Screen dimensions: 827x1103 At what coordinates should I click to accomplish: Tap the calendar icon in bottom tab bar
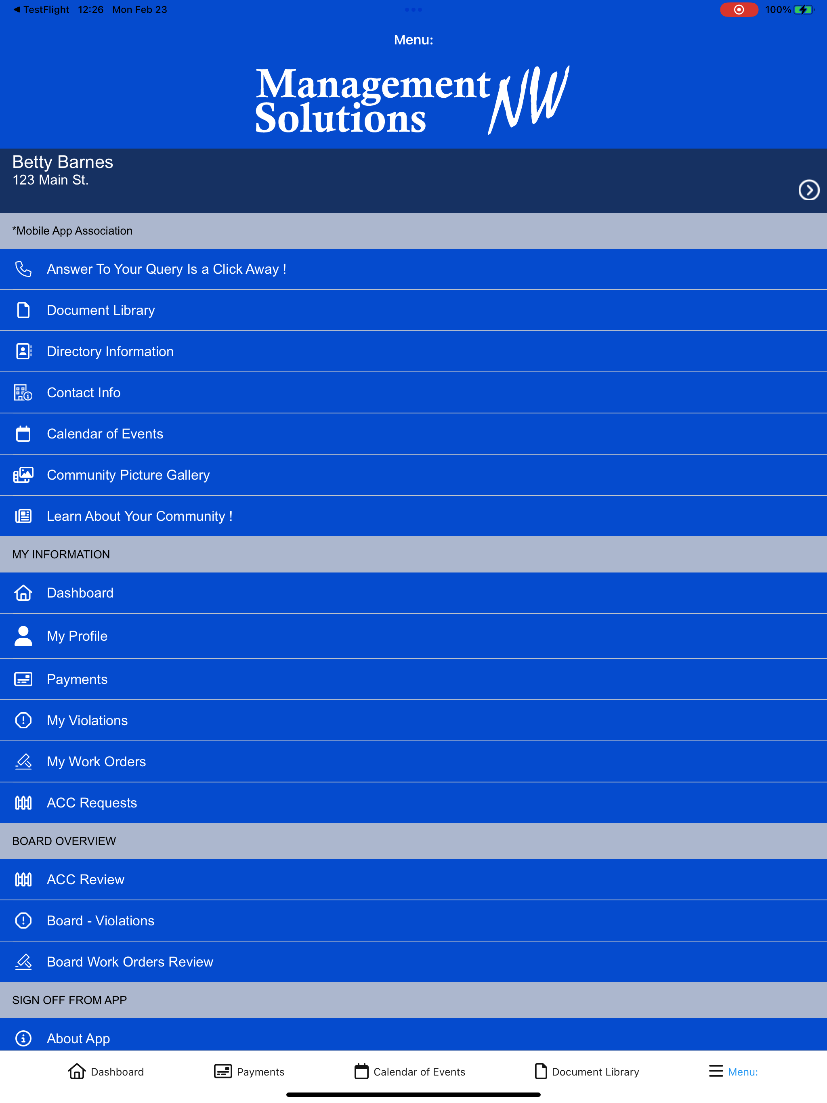(x=362, y=1071)
